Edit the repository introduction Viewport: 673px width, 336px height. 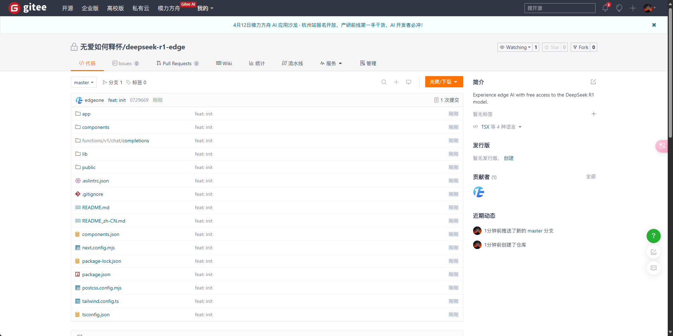pos(593,82)
